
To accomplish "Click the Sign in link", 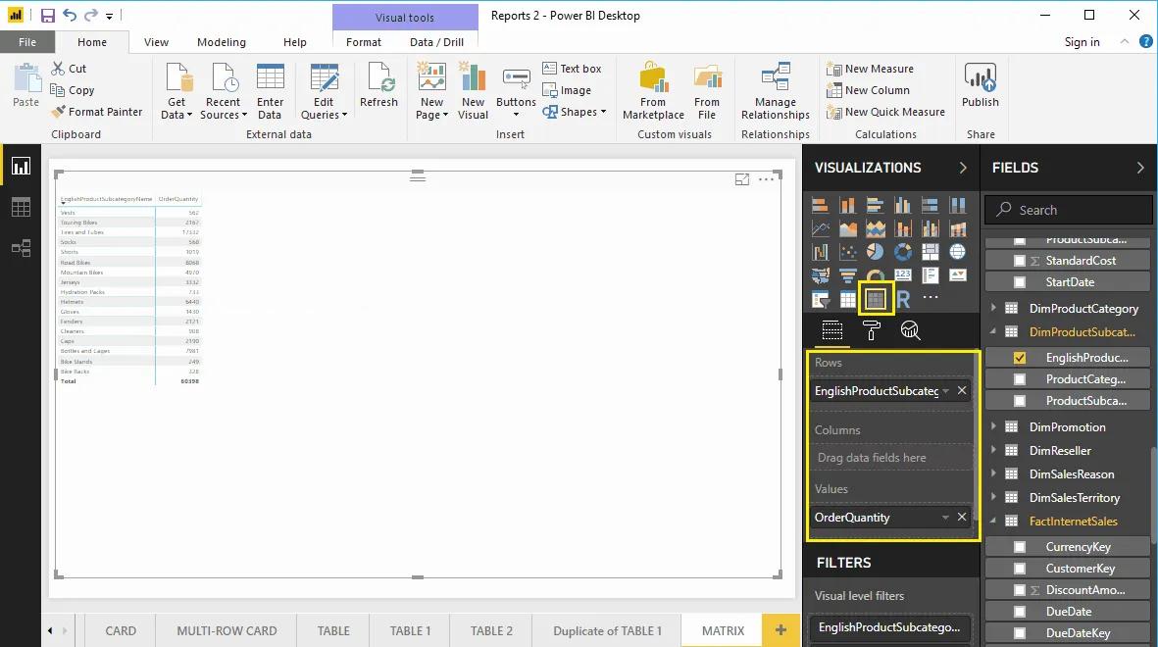I will (x=1082, y=42).
